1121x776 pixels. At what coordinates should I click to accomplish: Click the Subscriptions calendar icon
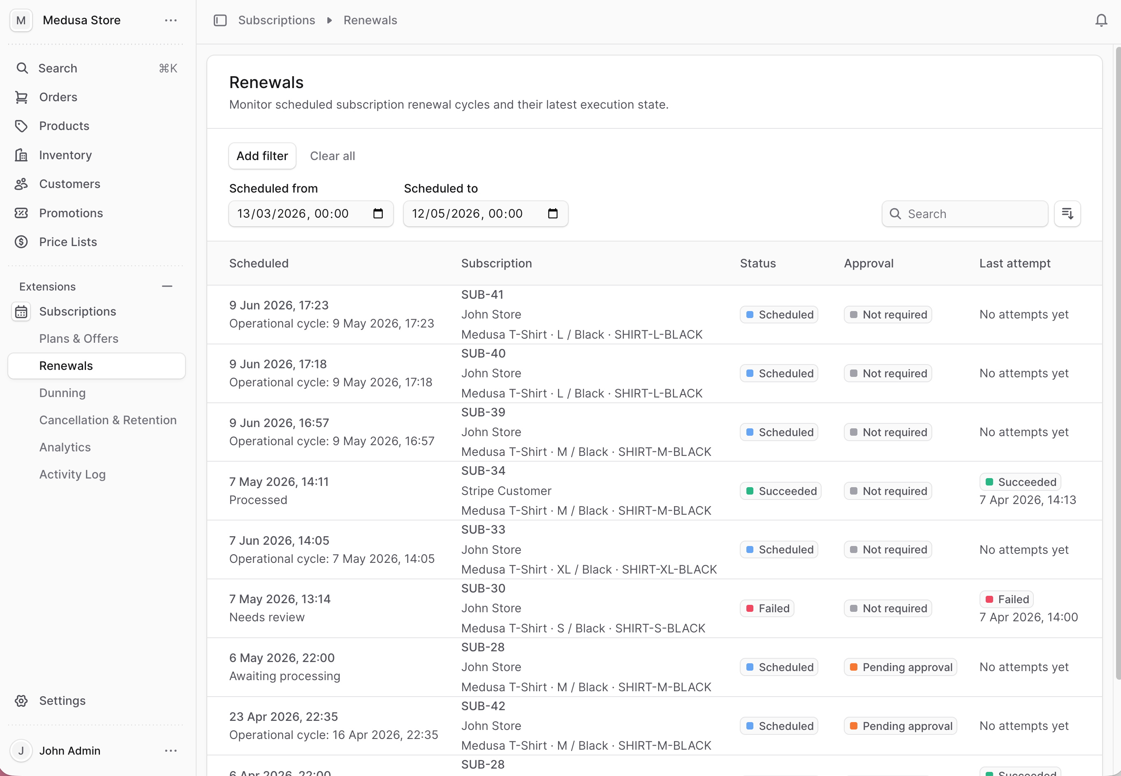(x=21, y=311)
